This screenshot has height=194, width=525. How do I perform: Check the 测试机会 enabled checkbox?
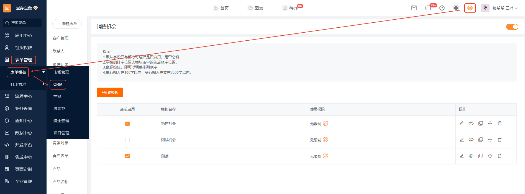(127, 140)
